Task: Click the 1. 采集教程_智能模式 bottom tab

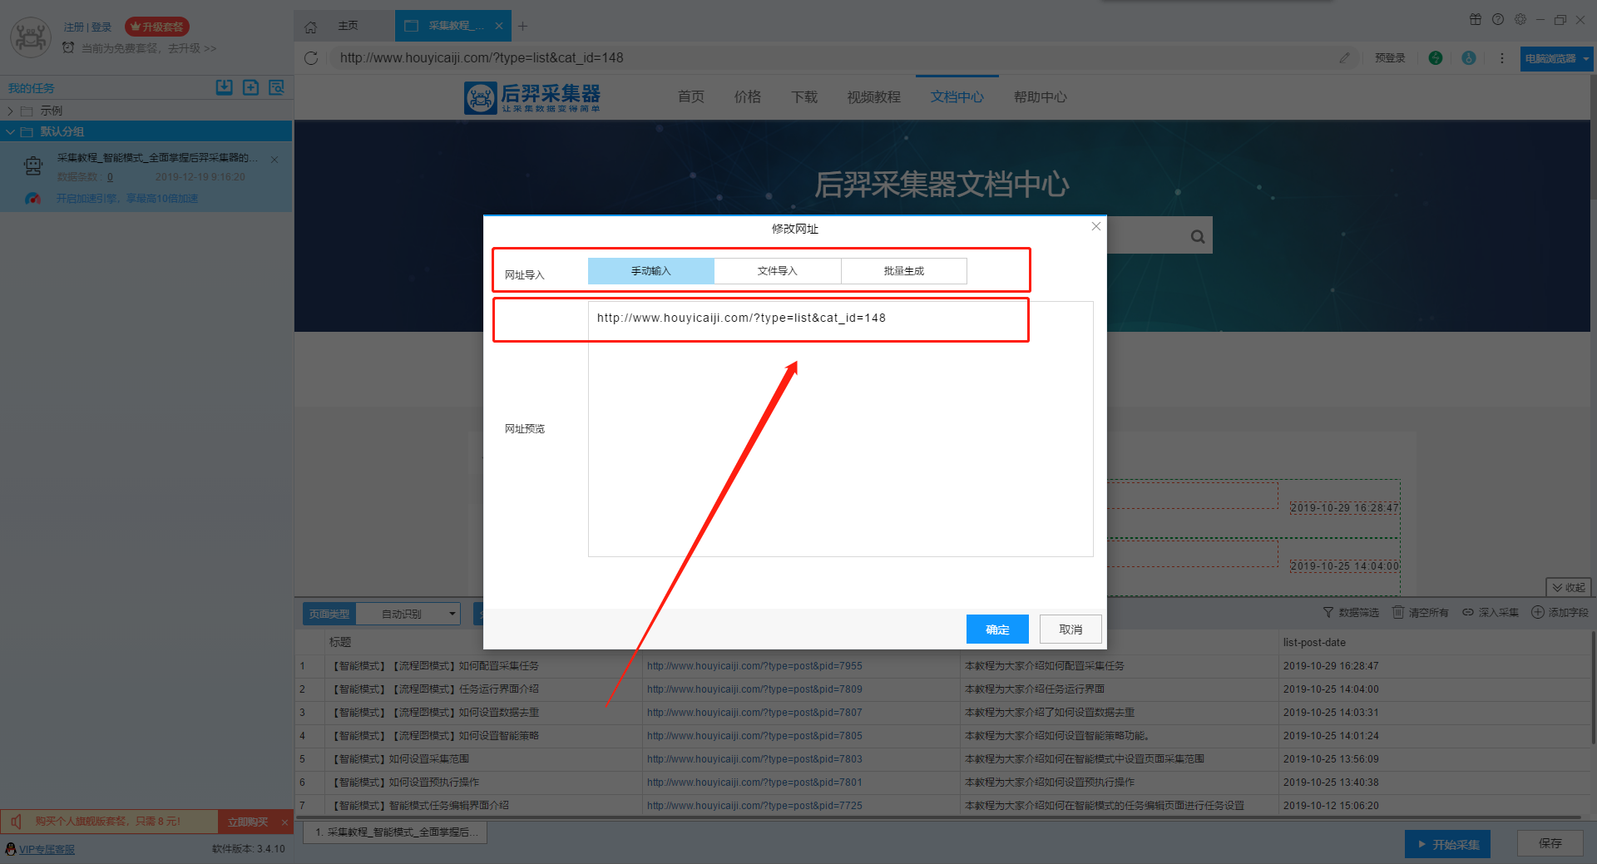Action: [396, 832]
